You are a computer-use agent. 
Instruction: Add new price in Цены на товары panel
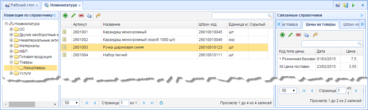pos(282,35)
